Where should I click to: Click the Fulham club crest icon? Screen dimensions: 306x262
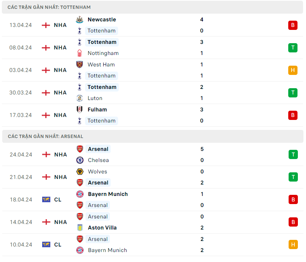(80, 110)
